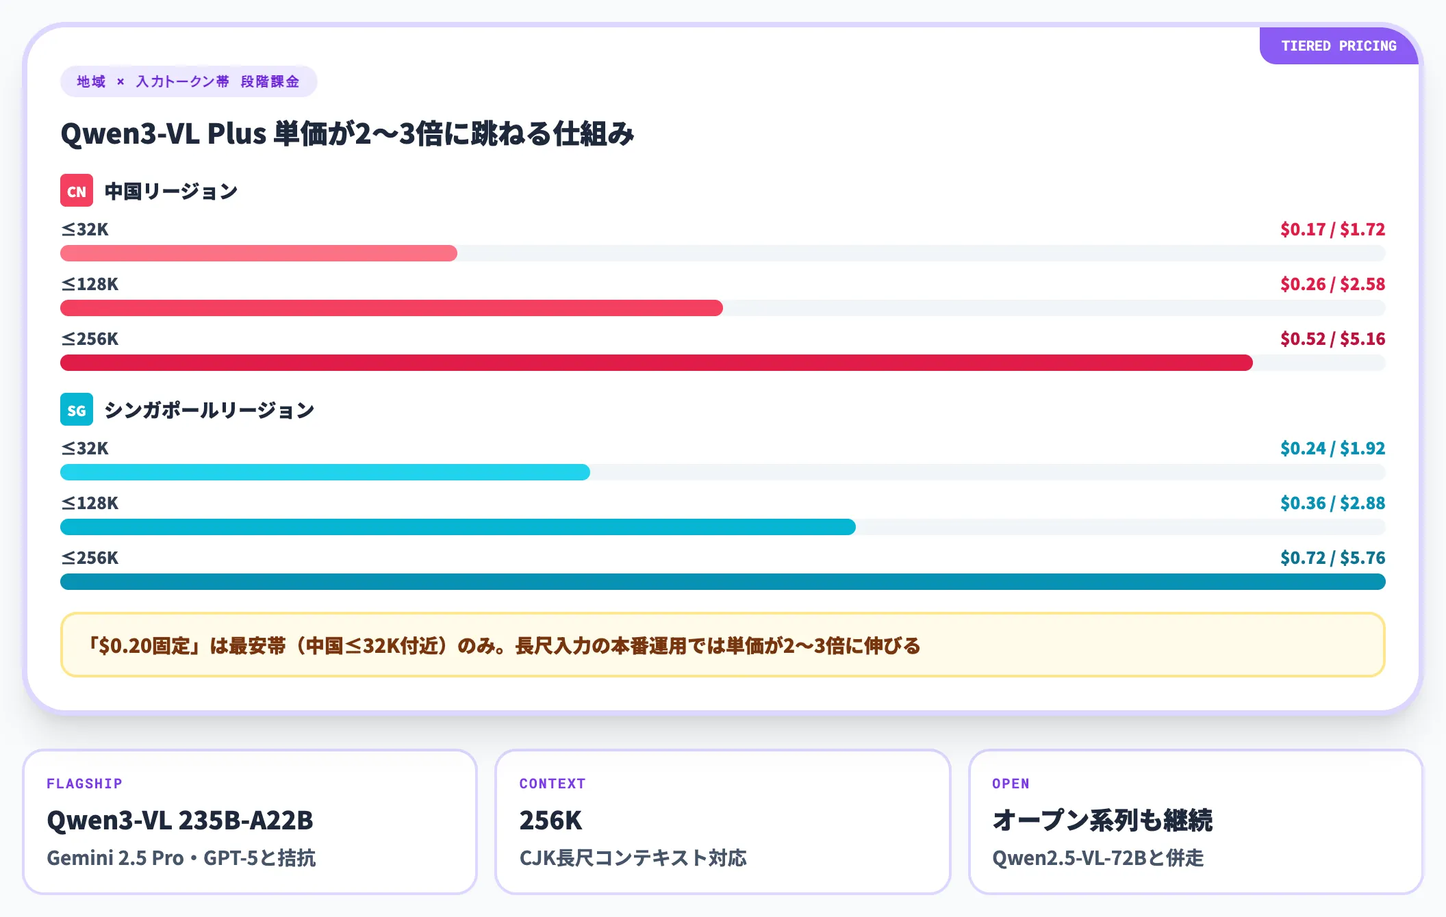Image resolution: width=1446 pixels, height=917 pixels.
Task: Open the CONTEXT 256K card
Action: (x=723, y=821)
